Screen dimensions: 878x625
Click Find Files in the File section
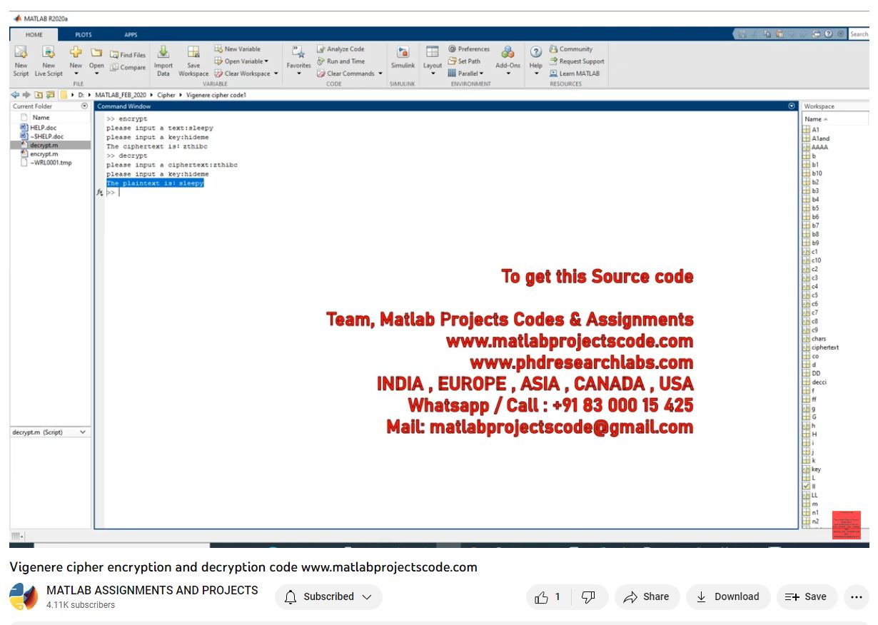point(128,55)
